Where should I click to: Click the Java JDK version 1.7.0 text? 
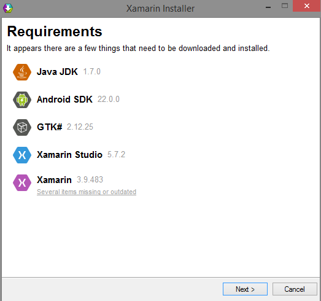92,72
